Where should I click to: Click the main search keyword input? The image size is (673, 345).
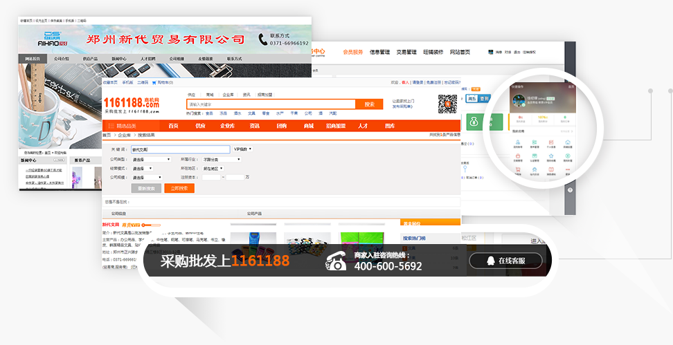pyautogui.click(x=271, y=104)
